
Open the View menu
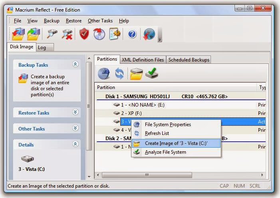(x=32, y=21)
